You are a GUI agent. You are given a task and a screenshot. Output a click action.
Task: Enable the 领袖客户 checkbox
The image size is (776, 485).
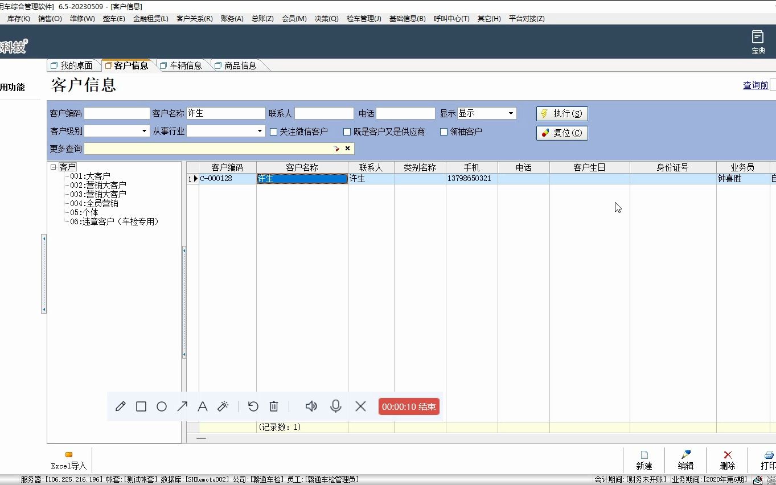(444, 131)
